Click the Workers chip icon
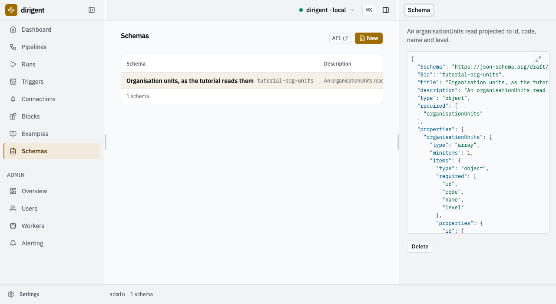The width and height of the screenshot is (556, 304). pos(13,226)
